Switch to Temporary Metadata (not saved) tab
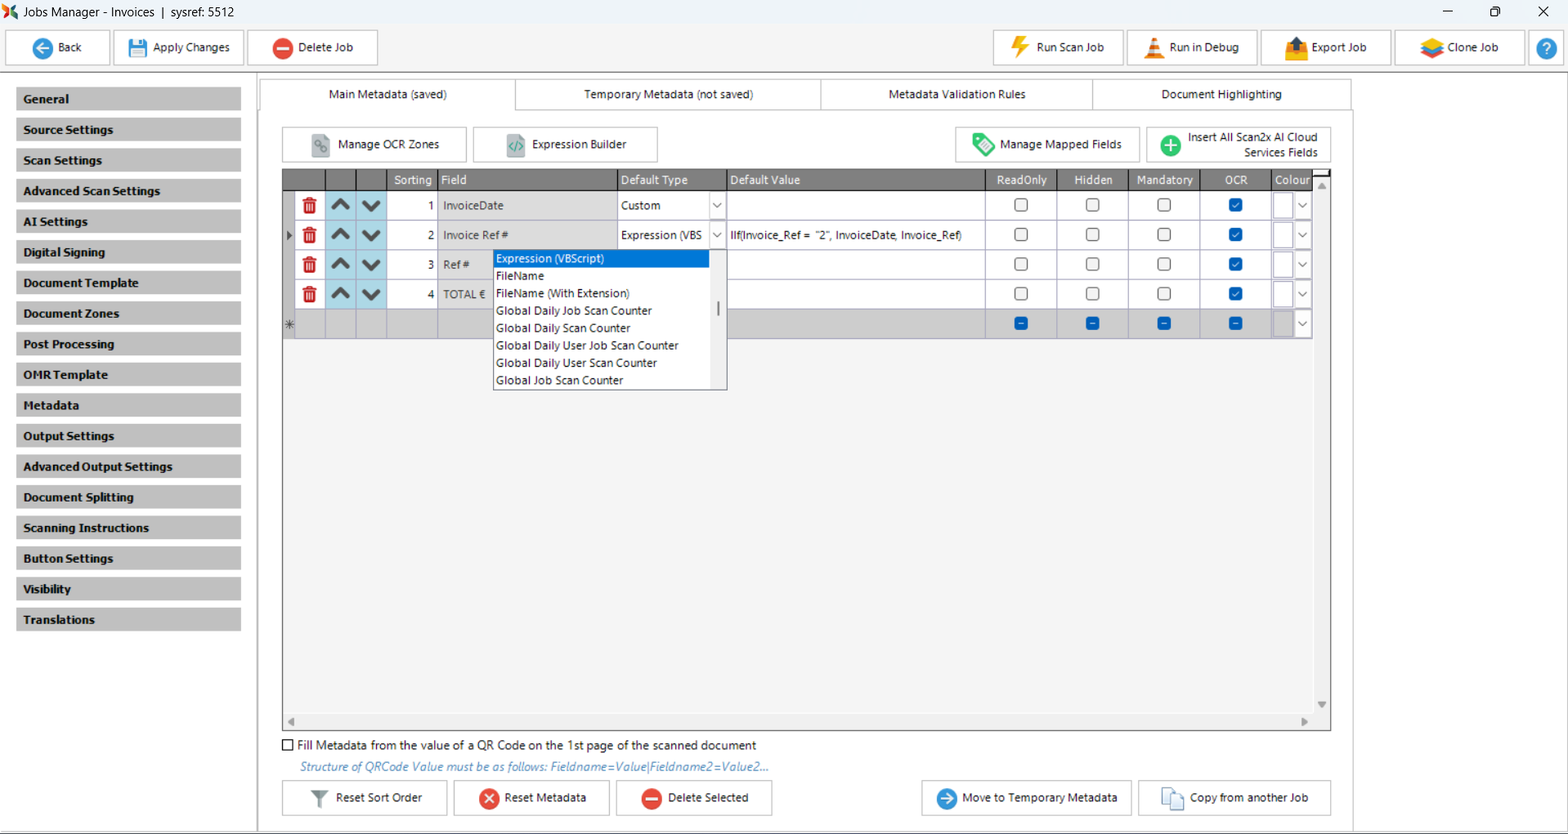 coord(668,95)
